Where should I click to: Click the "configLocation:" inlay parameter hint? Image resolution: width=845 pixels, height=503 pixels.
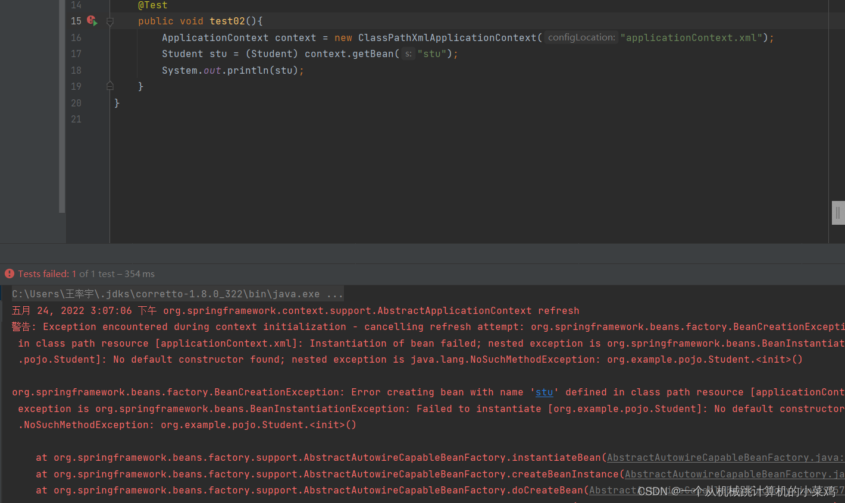coord(581,37)
